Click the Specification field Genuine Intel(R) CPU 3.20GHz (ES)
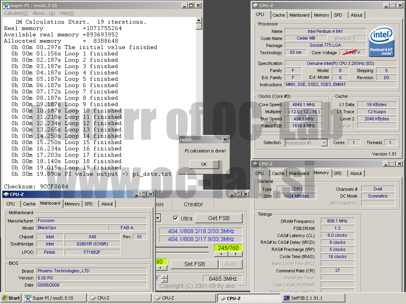 tap(341, 63)
